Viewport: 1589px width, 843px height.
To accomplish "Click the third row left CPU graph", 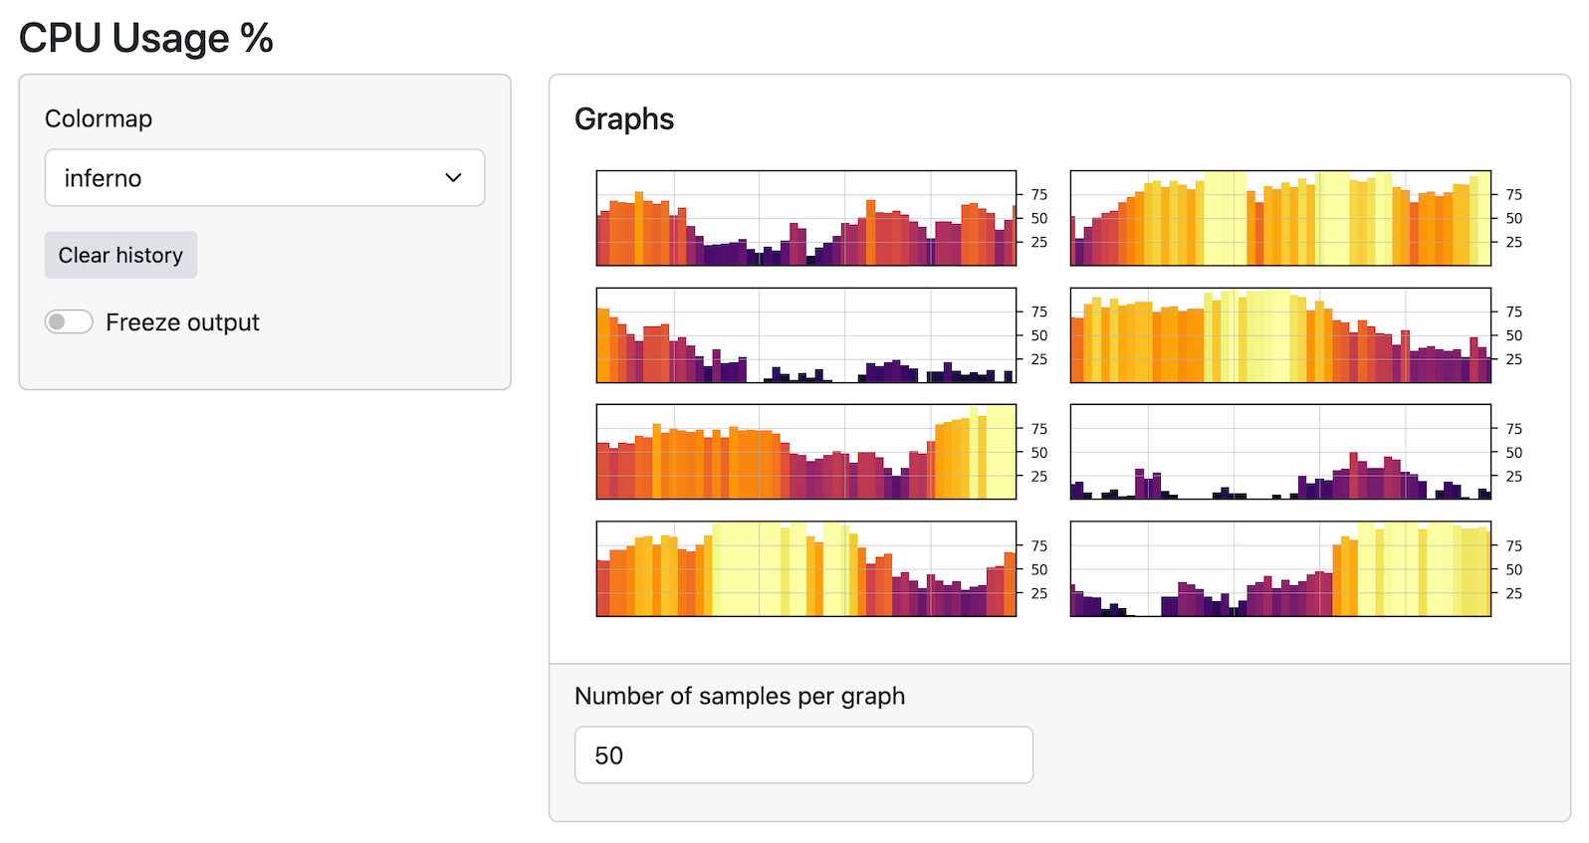I will [x=805, y=452].
